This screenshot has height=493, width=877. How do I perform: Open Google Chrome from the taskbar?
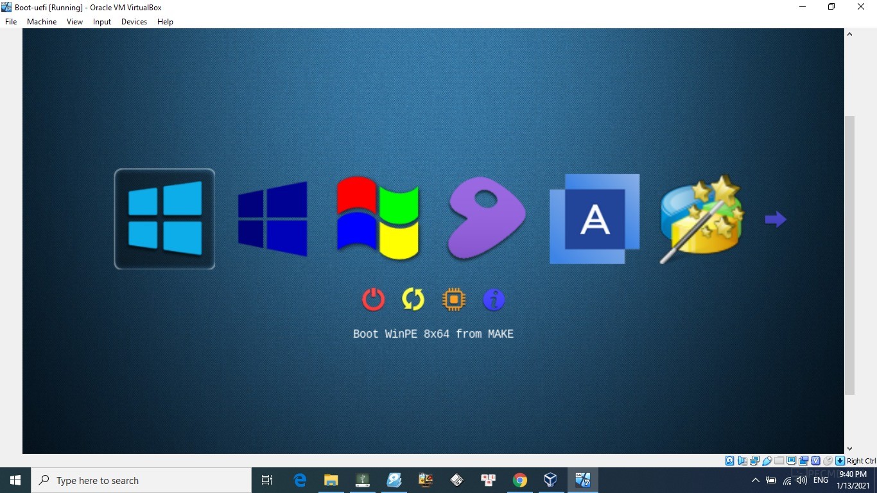point(520,480)
